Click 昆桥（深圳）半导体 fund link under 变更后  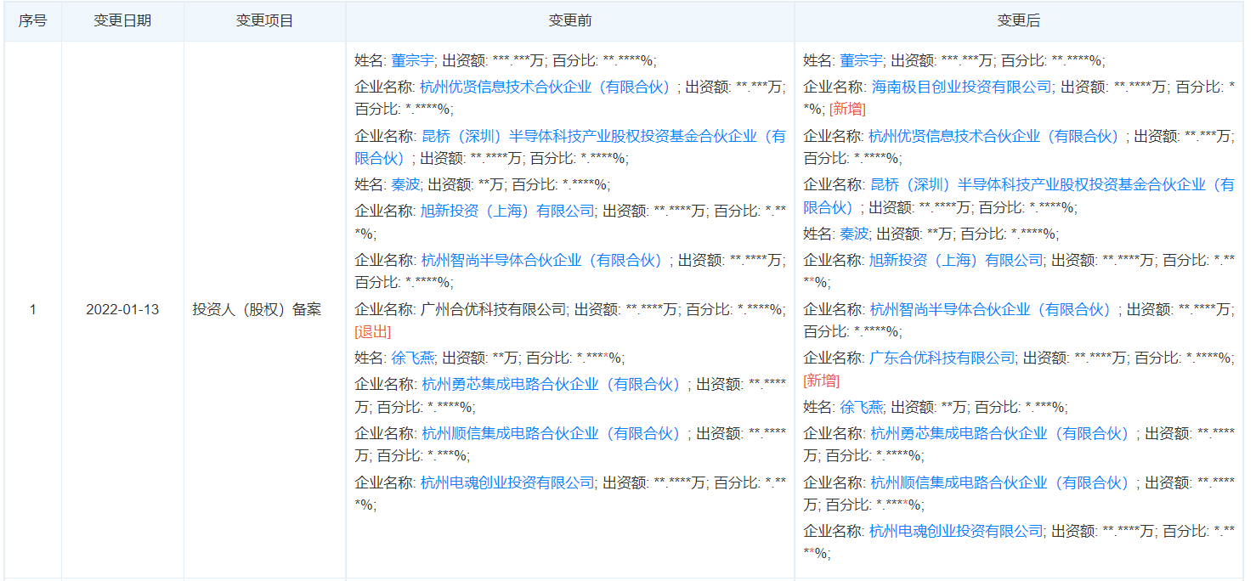point(1019,196)
